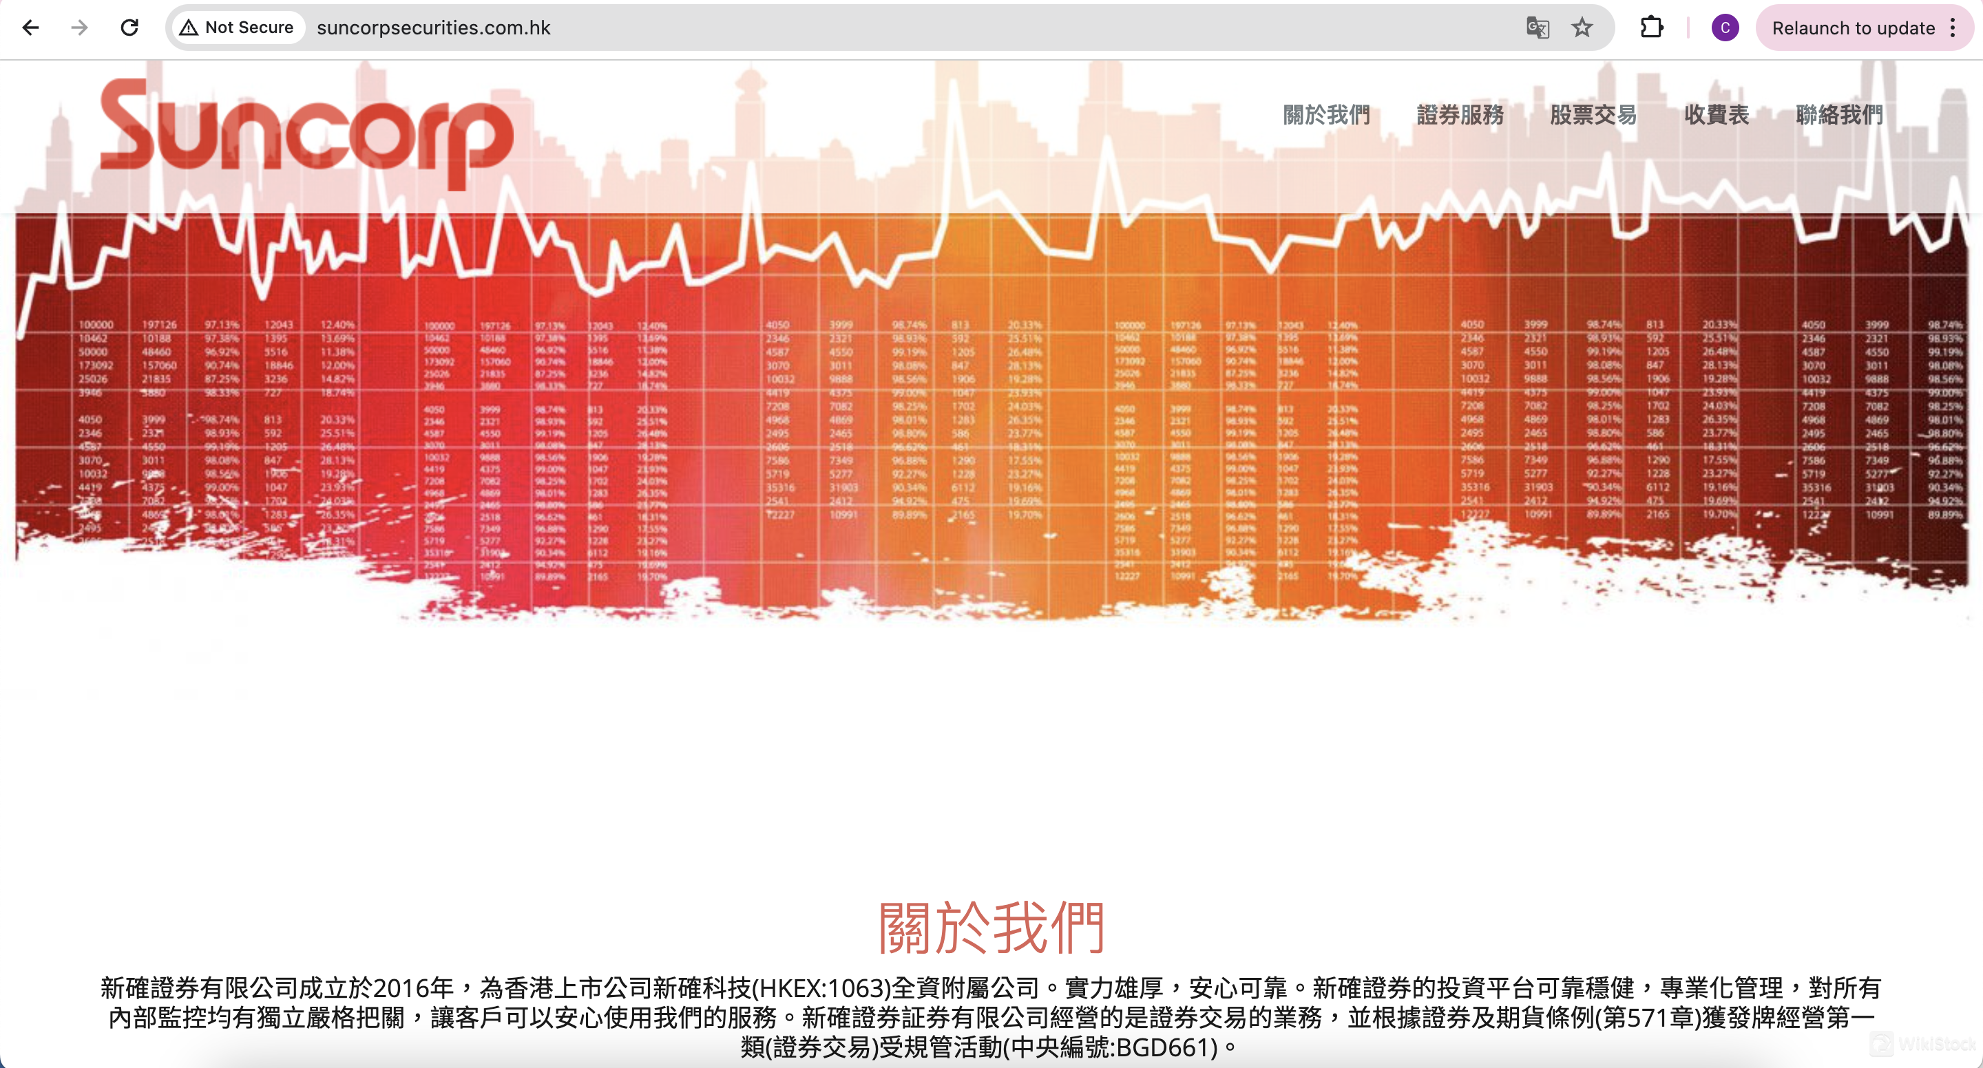Click the browser translate icon
This screenshot has width=1983, height=1068.
coord(1533,28)
